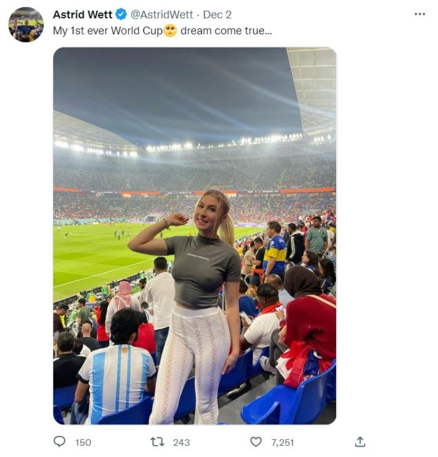Open the Dec 2 timestamp link
Image resolution: width=438 pixels, height=457 pixels.
tap(217, 14)
